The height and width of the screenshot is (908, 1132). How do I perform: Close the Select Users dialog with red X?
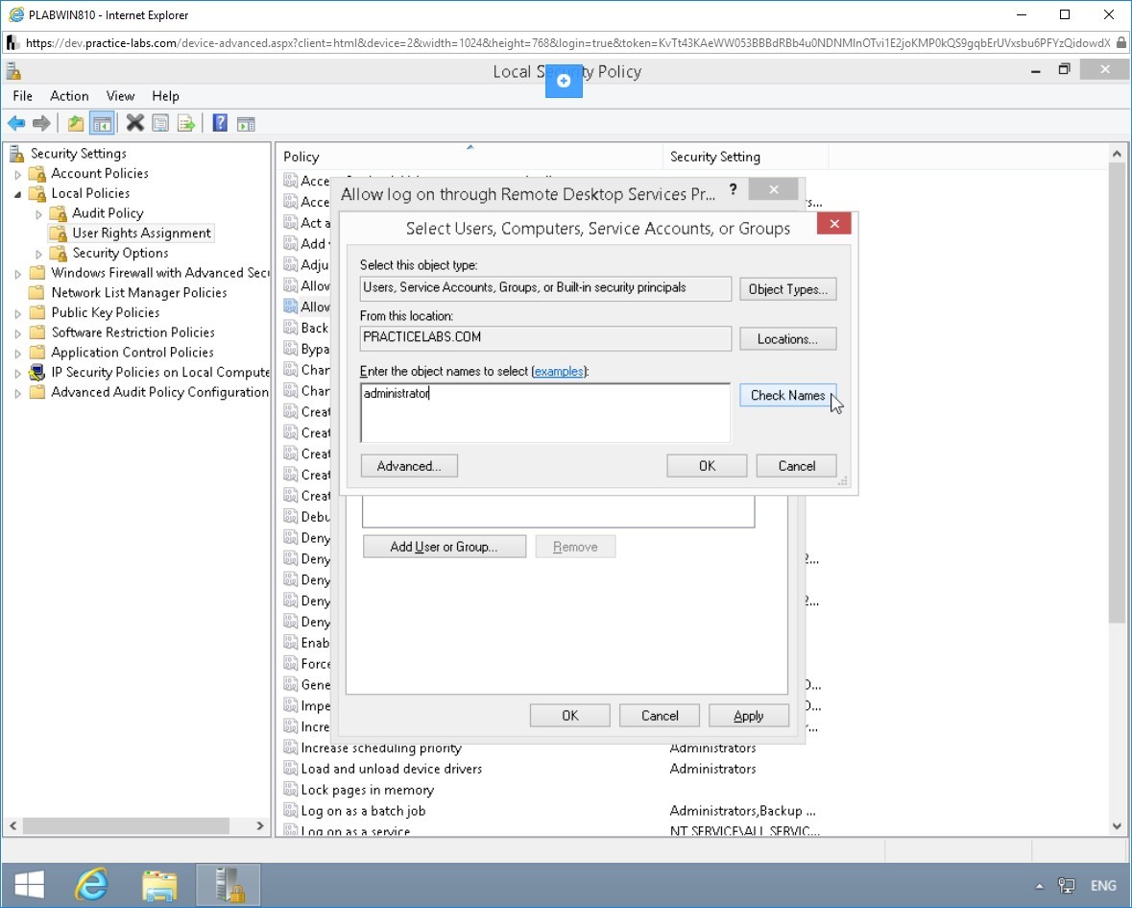click(x=833, y=223)
